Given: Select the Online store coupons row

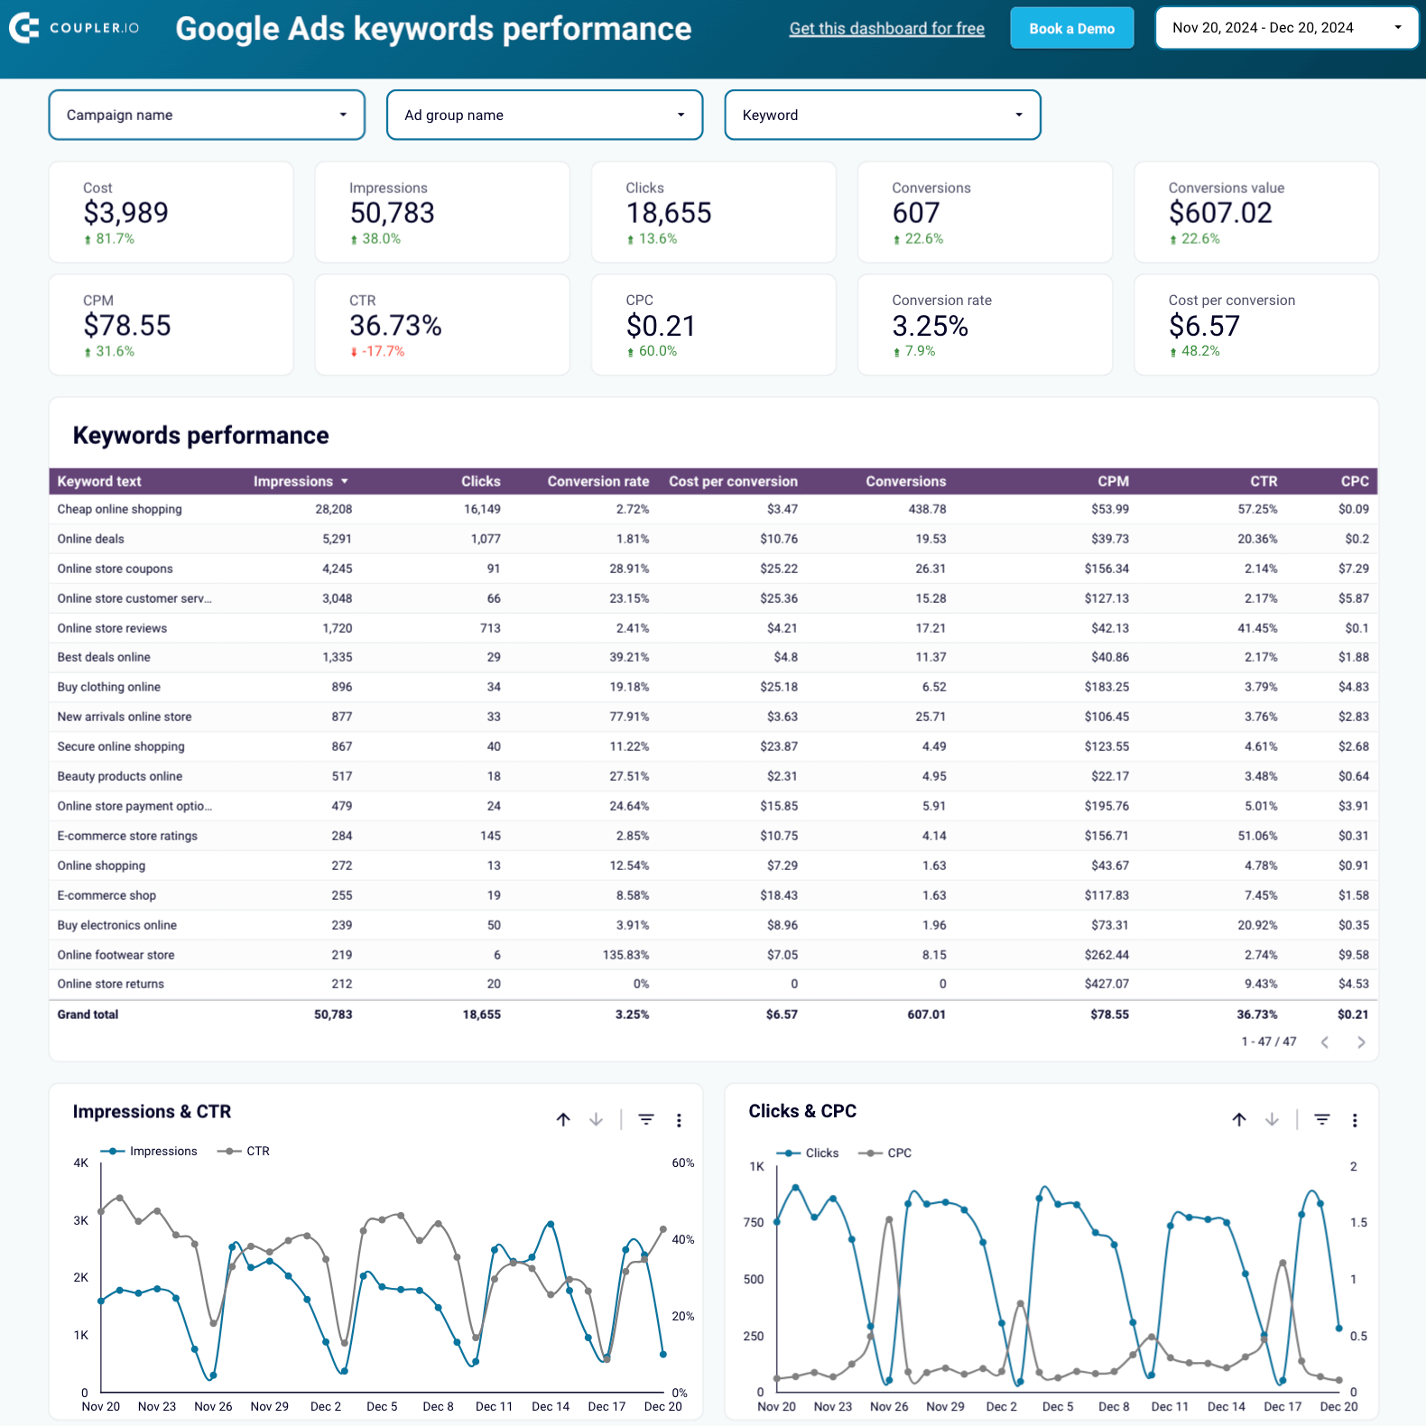Looking at the screenshot, I should click(x=713, y=569).
